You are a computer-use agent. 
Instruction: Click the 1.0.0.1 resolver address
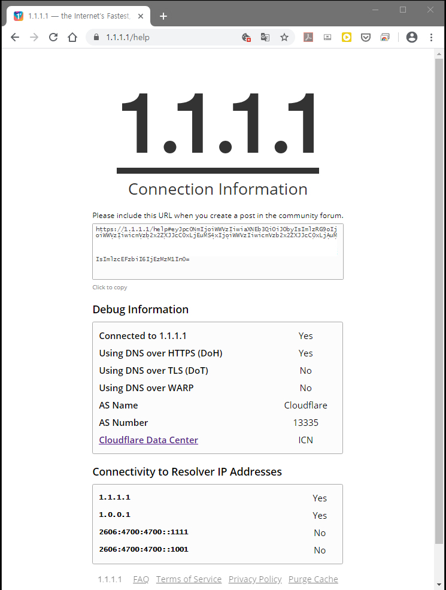[115, 515]
